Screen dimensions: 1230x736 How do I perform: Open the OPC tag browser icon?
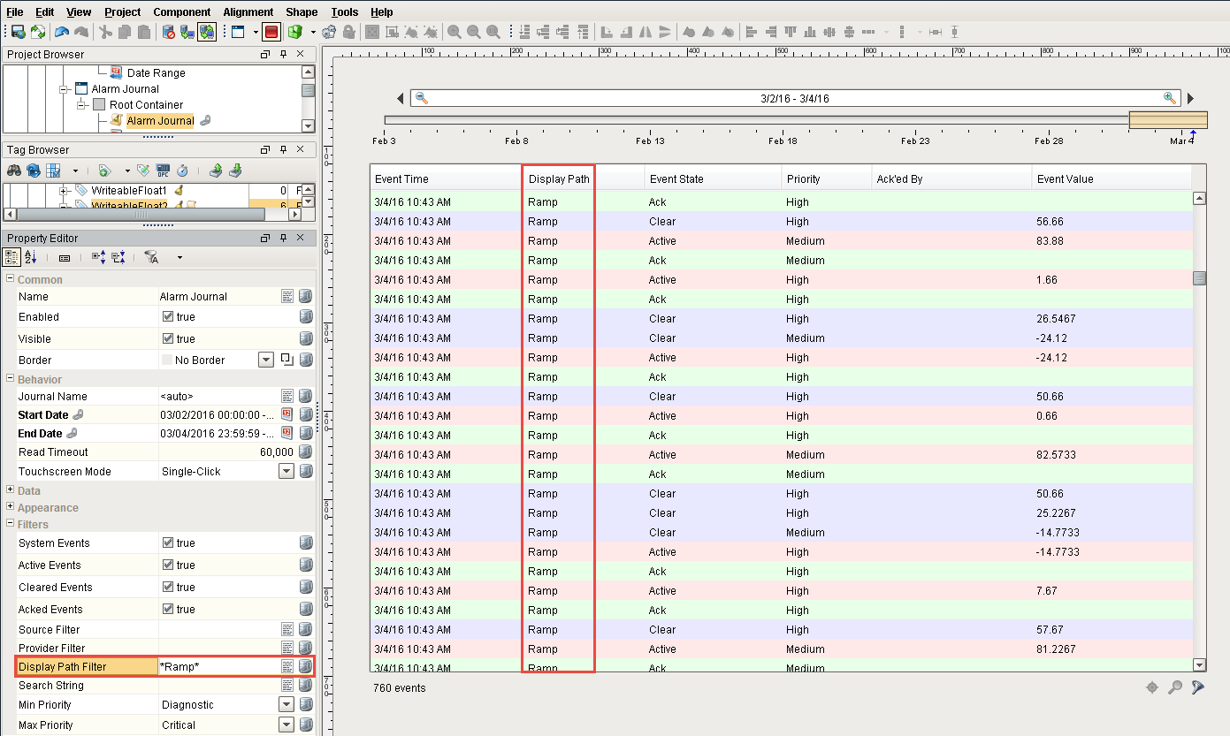click(164, 171)
